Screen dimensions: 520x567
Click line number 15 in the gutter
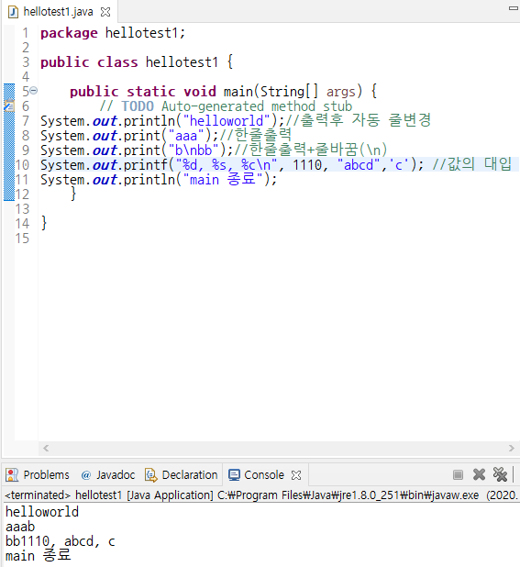(x=22, y=239)
